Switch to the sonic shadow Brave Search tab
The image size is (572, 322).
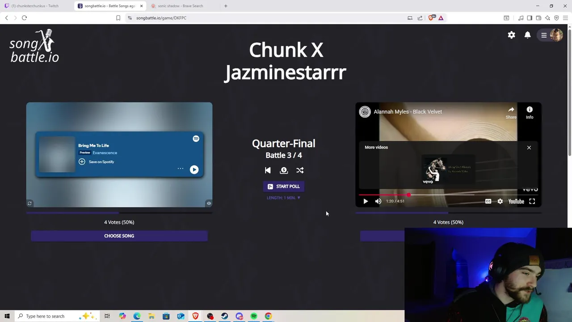tap(181, 6)
